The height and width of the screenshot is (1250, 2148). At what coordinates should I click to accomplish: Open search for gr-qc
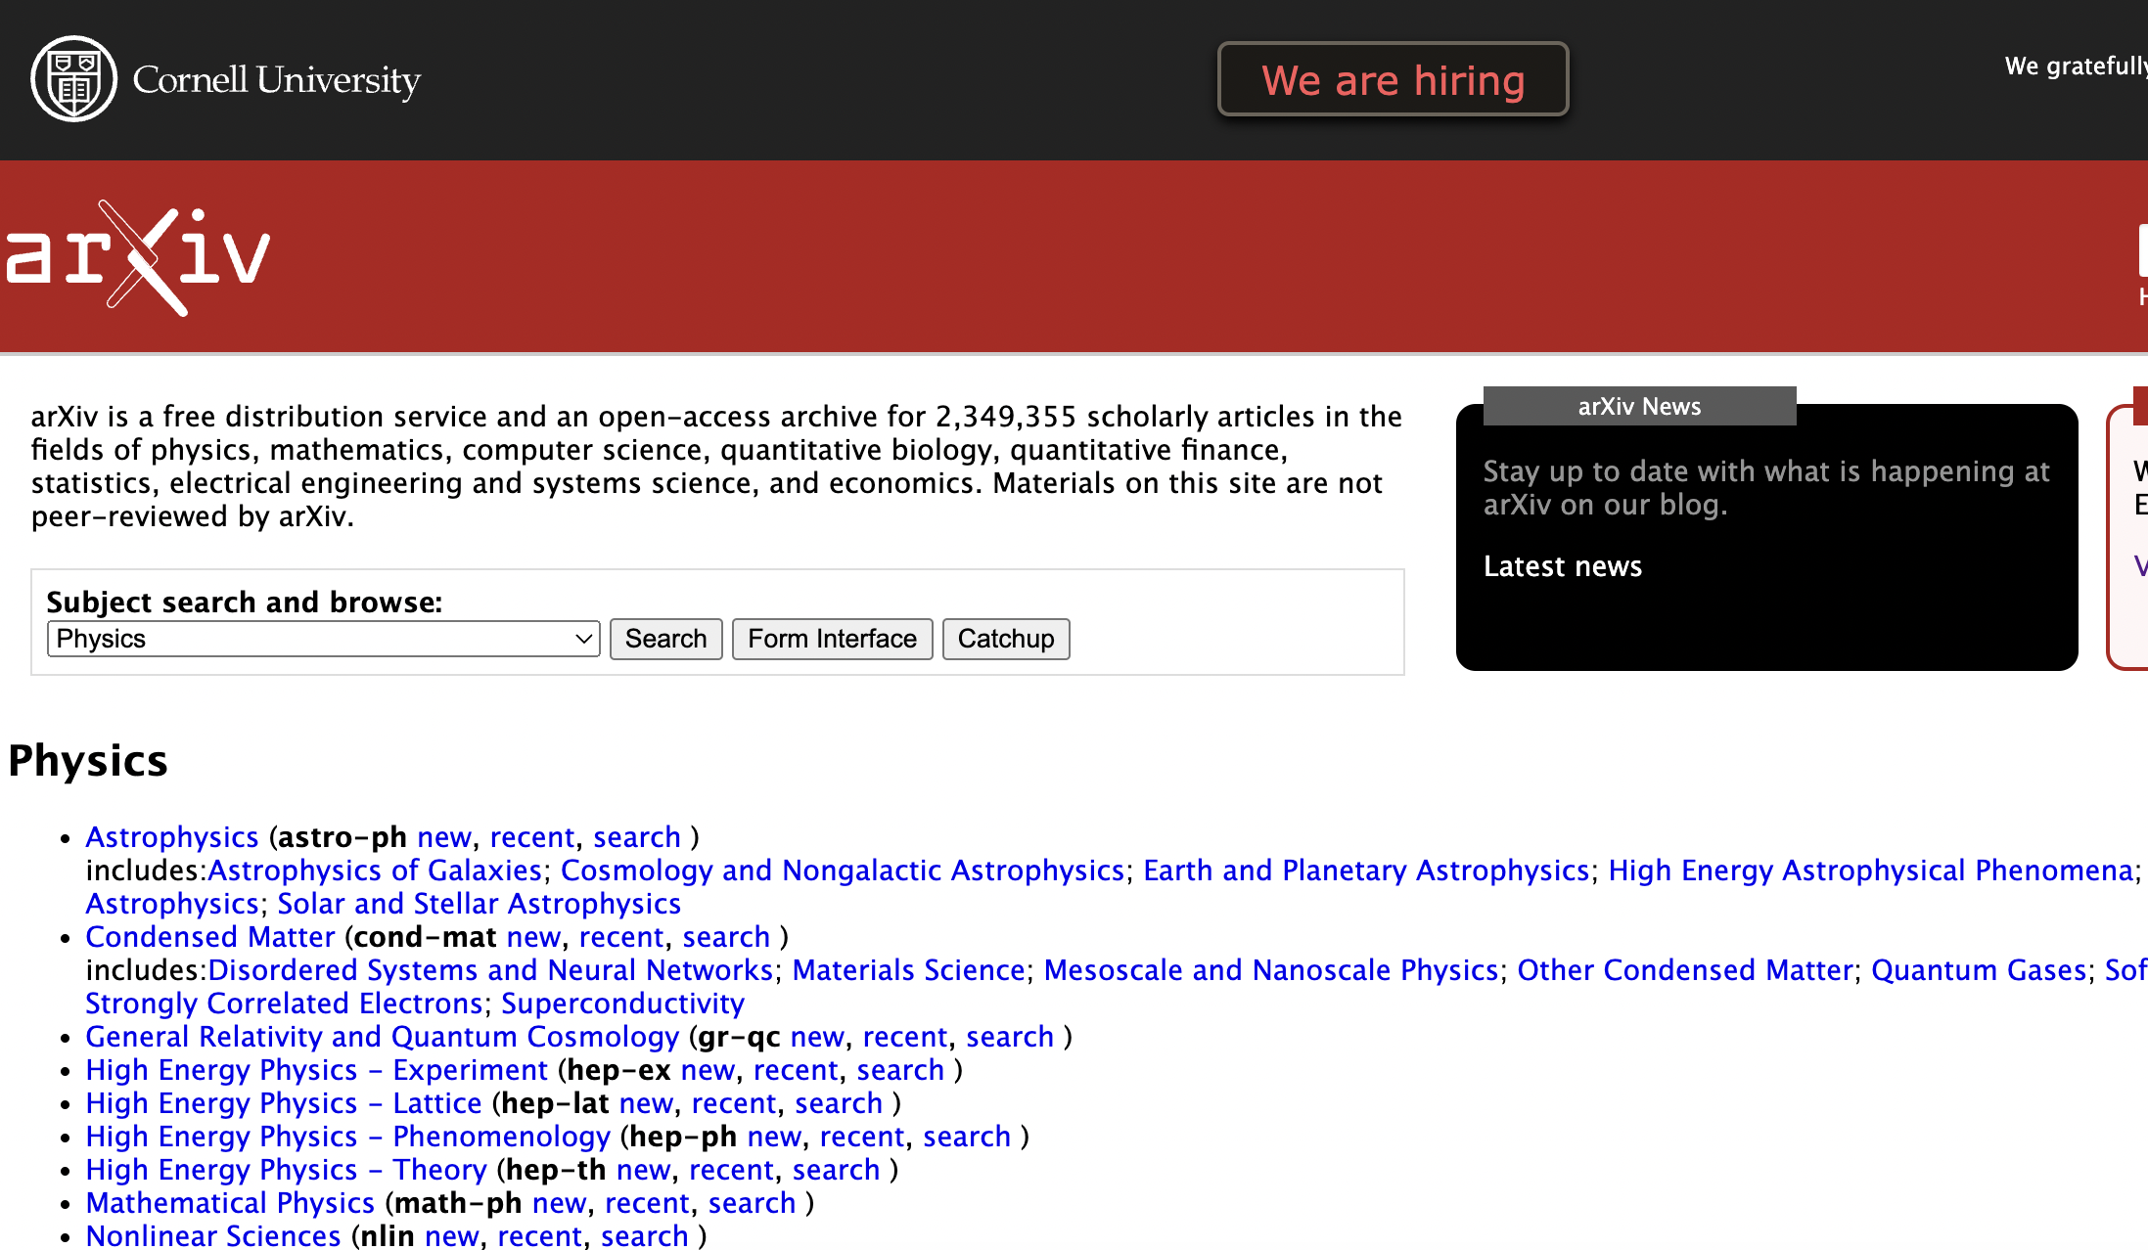click(1009, 1037)
